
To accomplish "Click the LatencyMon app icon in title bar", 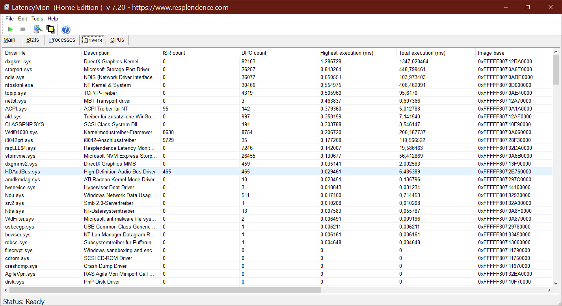I will click(7, 7).
